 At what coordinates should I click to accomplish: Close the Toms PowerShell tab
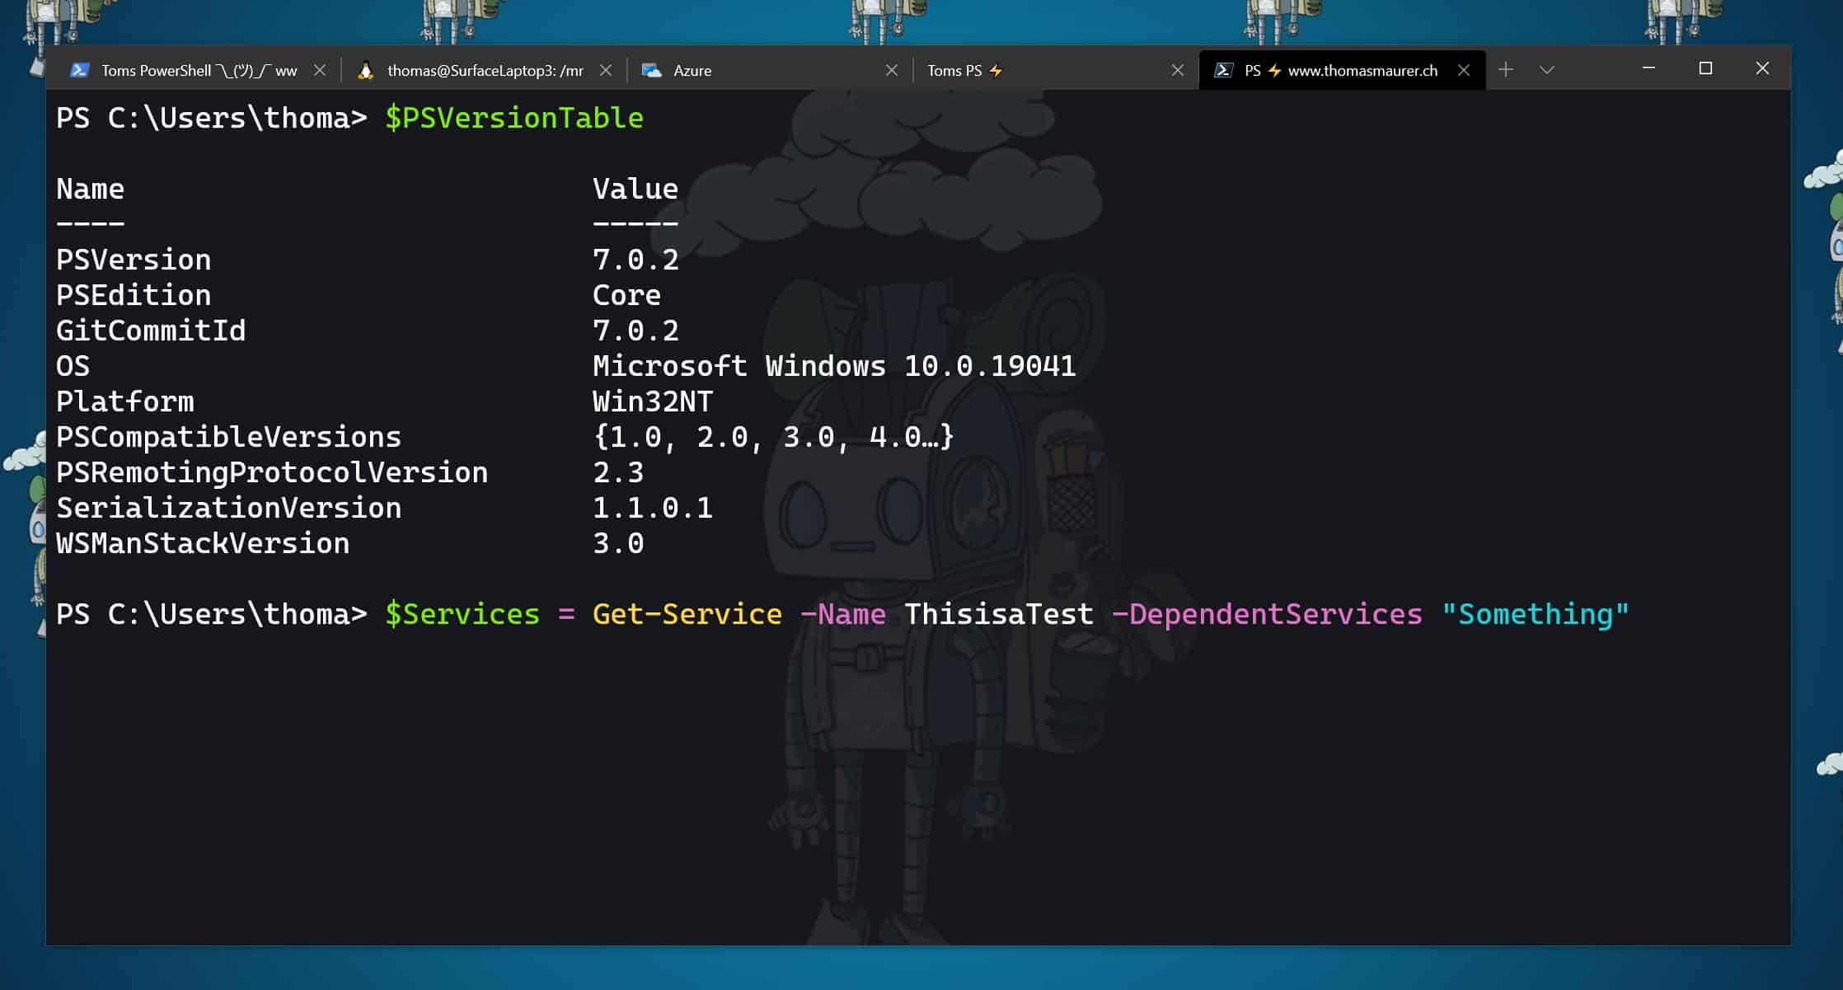point(320,70)
